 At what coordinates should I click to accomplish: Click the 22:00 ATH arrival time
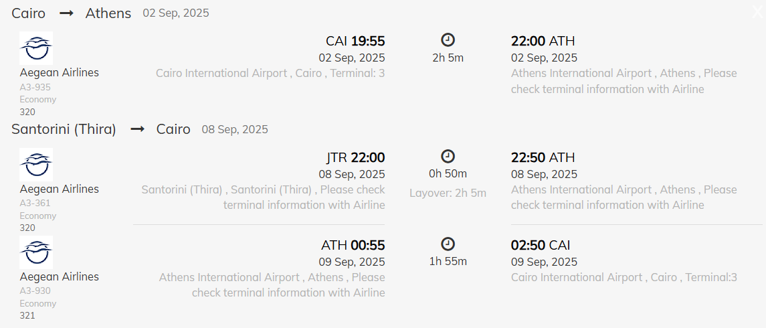tap(543, 42)
